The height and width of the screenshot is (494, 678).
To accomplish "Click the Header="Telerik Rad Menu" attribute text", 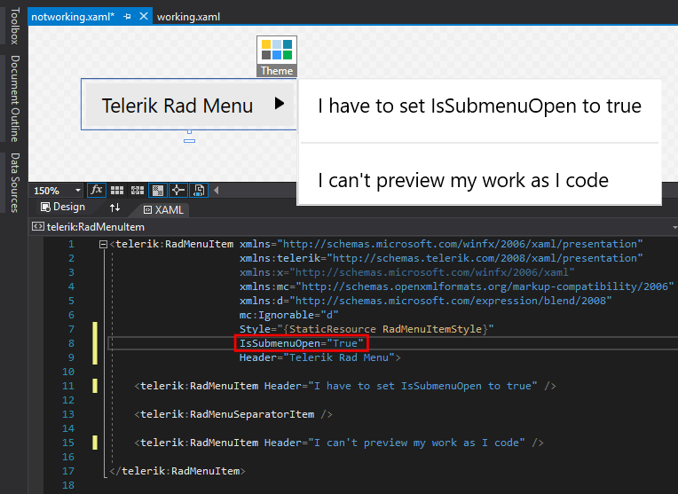I will point(317,357).
